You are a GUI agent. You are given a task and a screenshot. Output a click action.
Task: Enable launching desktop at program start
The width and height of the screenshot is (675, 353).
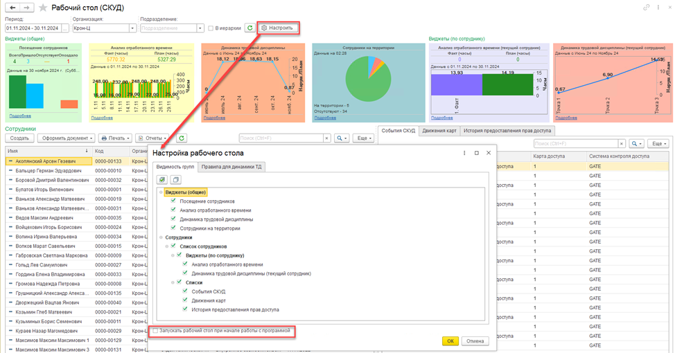tap(156, 331)
